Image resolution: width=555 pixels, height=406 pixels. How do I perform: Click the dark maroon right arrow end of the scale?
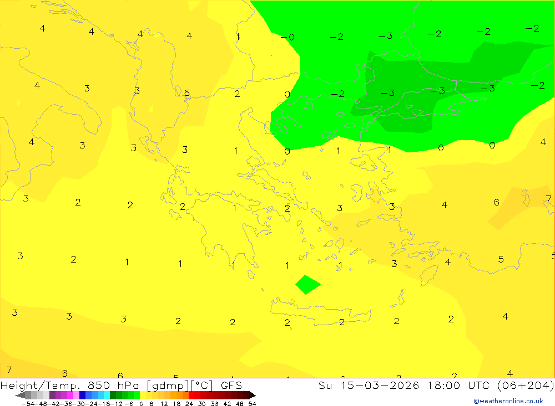coord(253,395)
